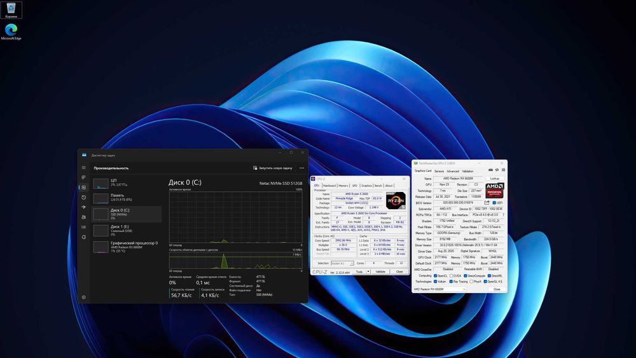The image size is (636, 358).
Task: Expand the Task Manager hamburger navigation menu
Action: (83, 167)
